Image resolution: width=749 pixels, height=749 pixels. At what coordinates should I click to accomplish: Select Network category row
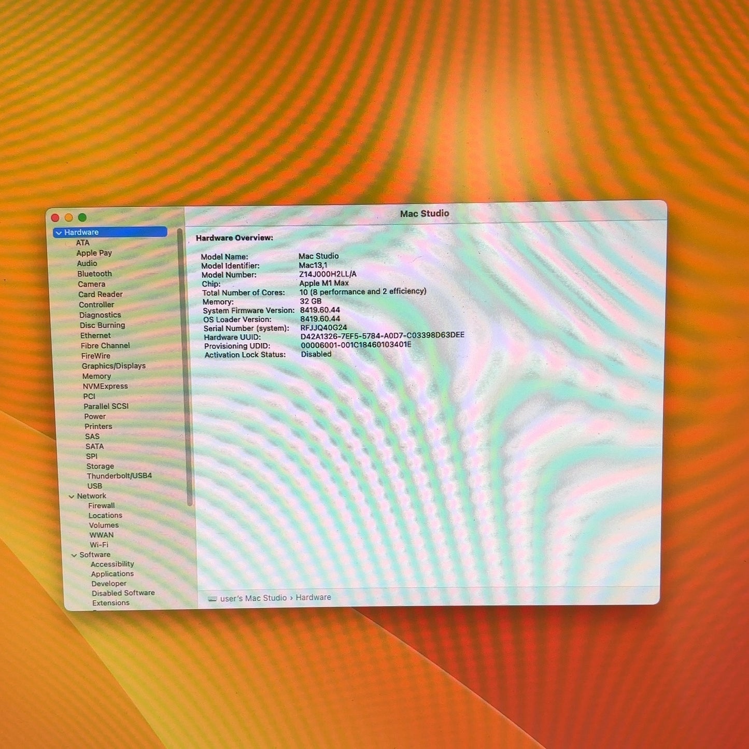pos(92,496)
